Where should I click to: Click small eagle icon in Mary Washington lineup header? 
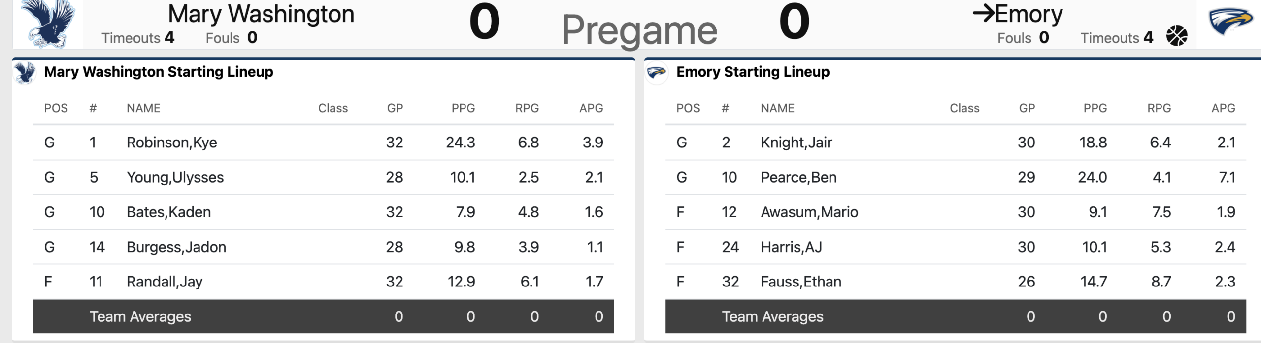pos(25,73)
